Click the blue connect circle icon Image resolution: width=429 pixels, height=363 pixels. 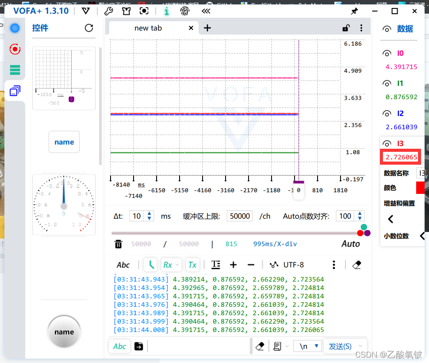coord(15,28)
